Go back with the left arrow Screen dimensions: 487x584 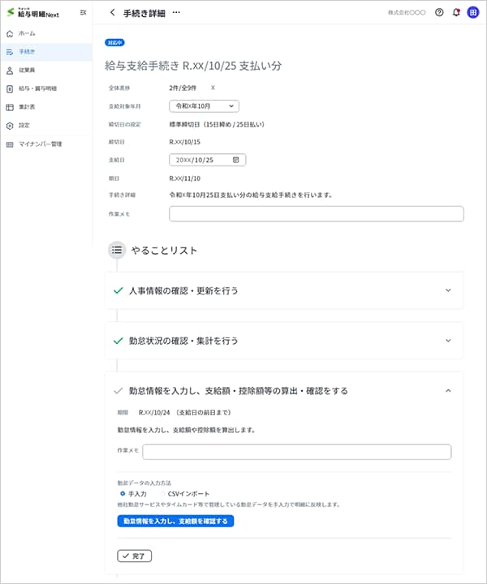pos(112,13)
